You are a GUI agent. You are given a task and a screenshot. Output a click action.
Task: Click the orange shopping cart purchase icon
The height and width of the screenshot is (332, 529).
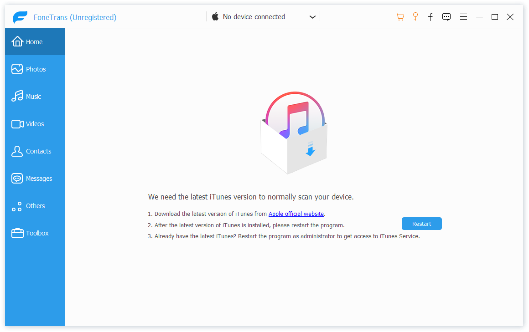(400, 16)
